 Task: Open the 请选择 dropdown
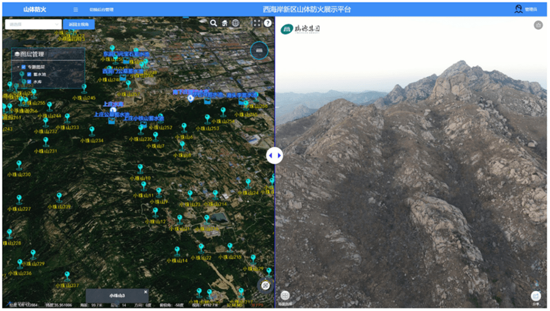pos(34,24)
